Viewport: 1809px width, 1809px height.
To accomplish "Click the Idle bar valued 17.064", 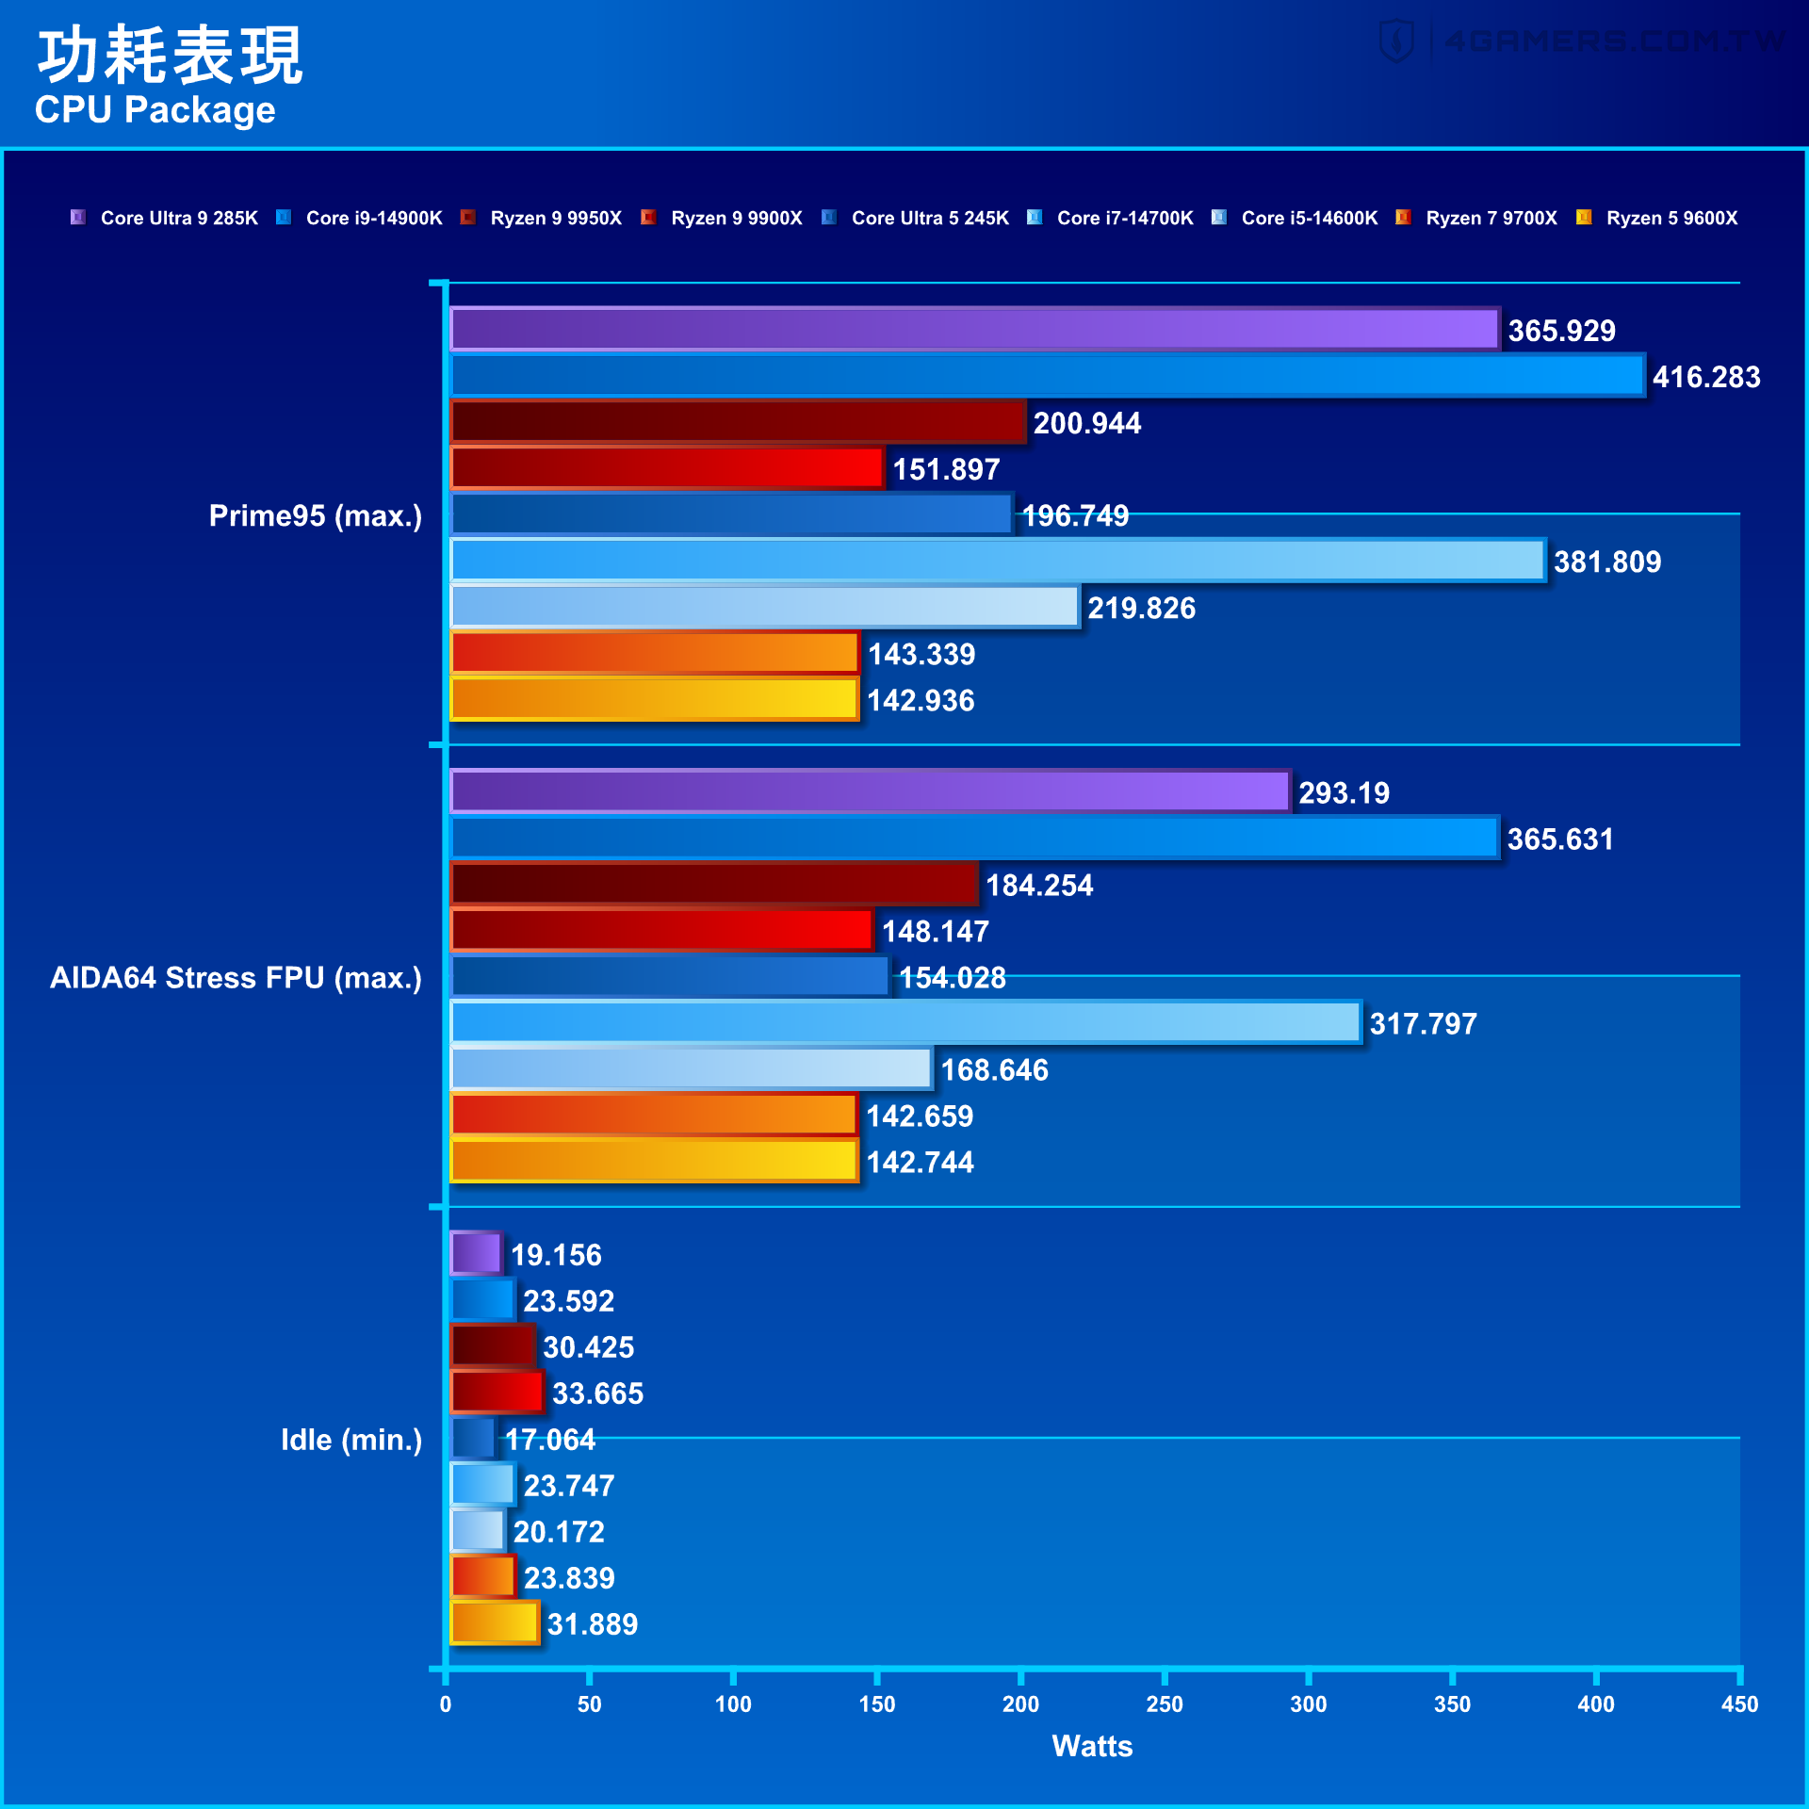I will pyautogui.click(x=474, y=1438).
